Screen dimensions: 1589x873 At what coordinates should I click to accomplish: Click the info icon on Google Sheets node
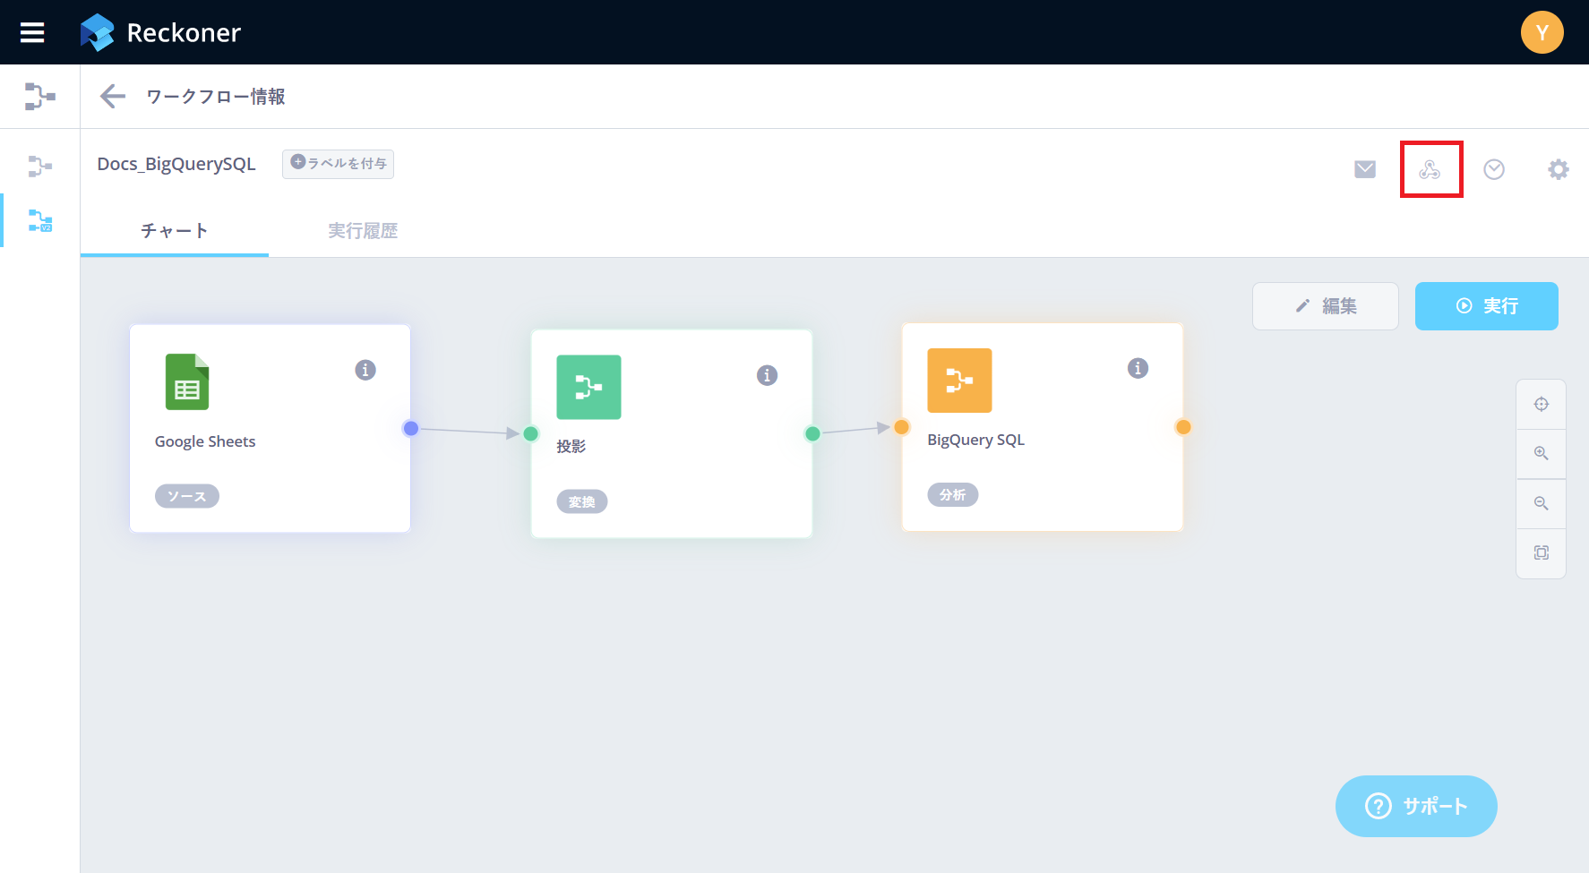pyautogui.click(x=365, y=370)
